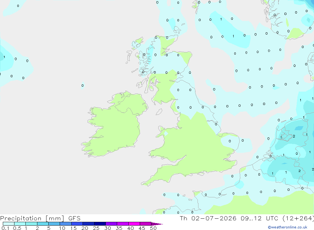Click the 2–5 mm light blue legend swatch
This screenshot has height=230, width=314.
(x=43, y=224)
